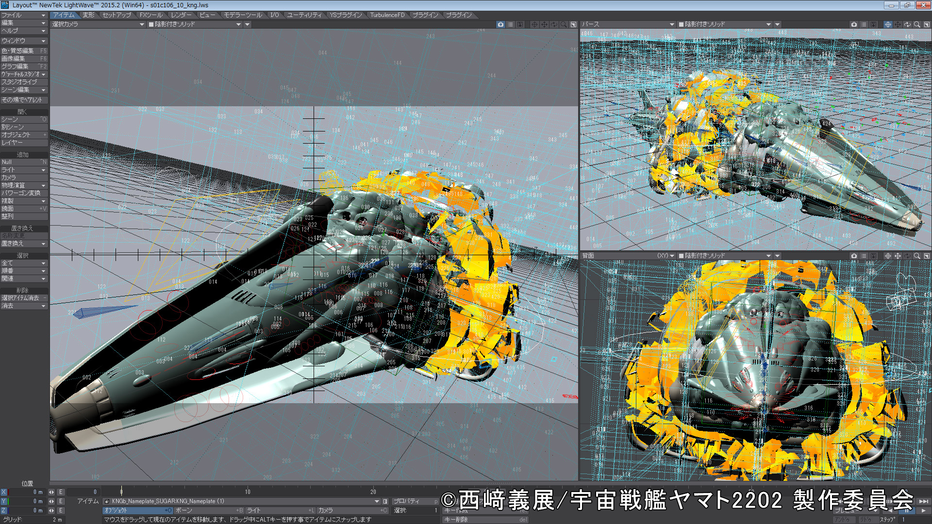Select zoom magnifier icon in 選択カメラ viewport
932x524 pixels.
[564, 24]
